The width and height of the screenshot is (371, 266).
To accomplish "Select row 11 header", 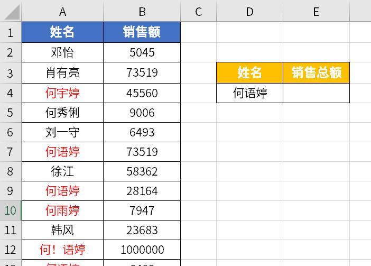I will 11,230.
